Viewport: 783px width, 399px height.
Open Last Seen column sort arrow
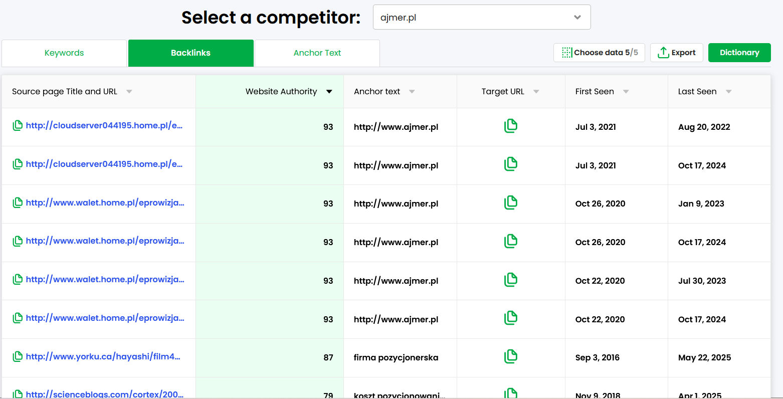pos(728,92)
